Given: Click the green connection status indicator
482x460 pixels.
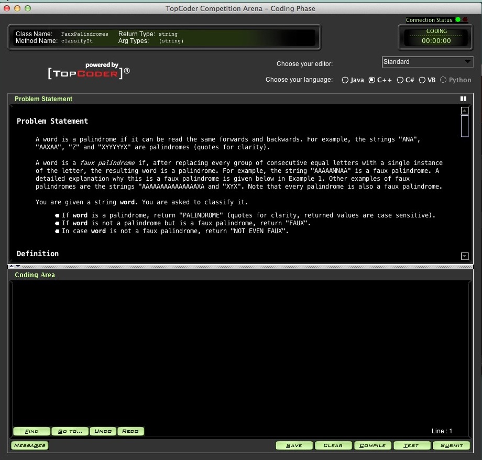Looking at the screenshot, I should point(457,20).
